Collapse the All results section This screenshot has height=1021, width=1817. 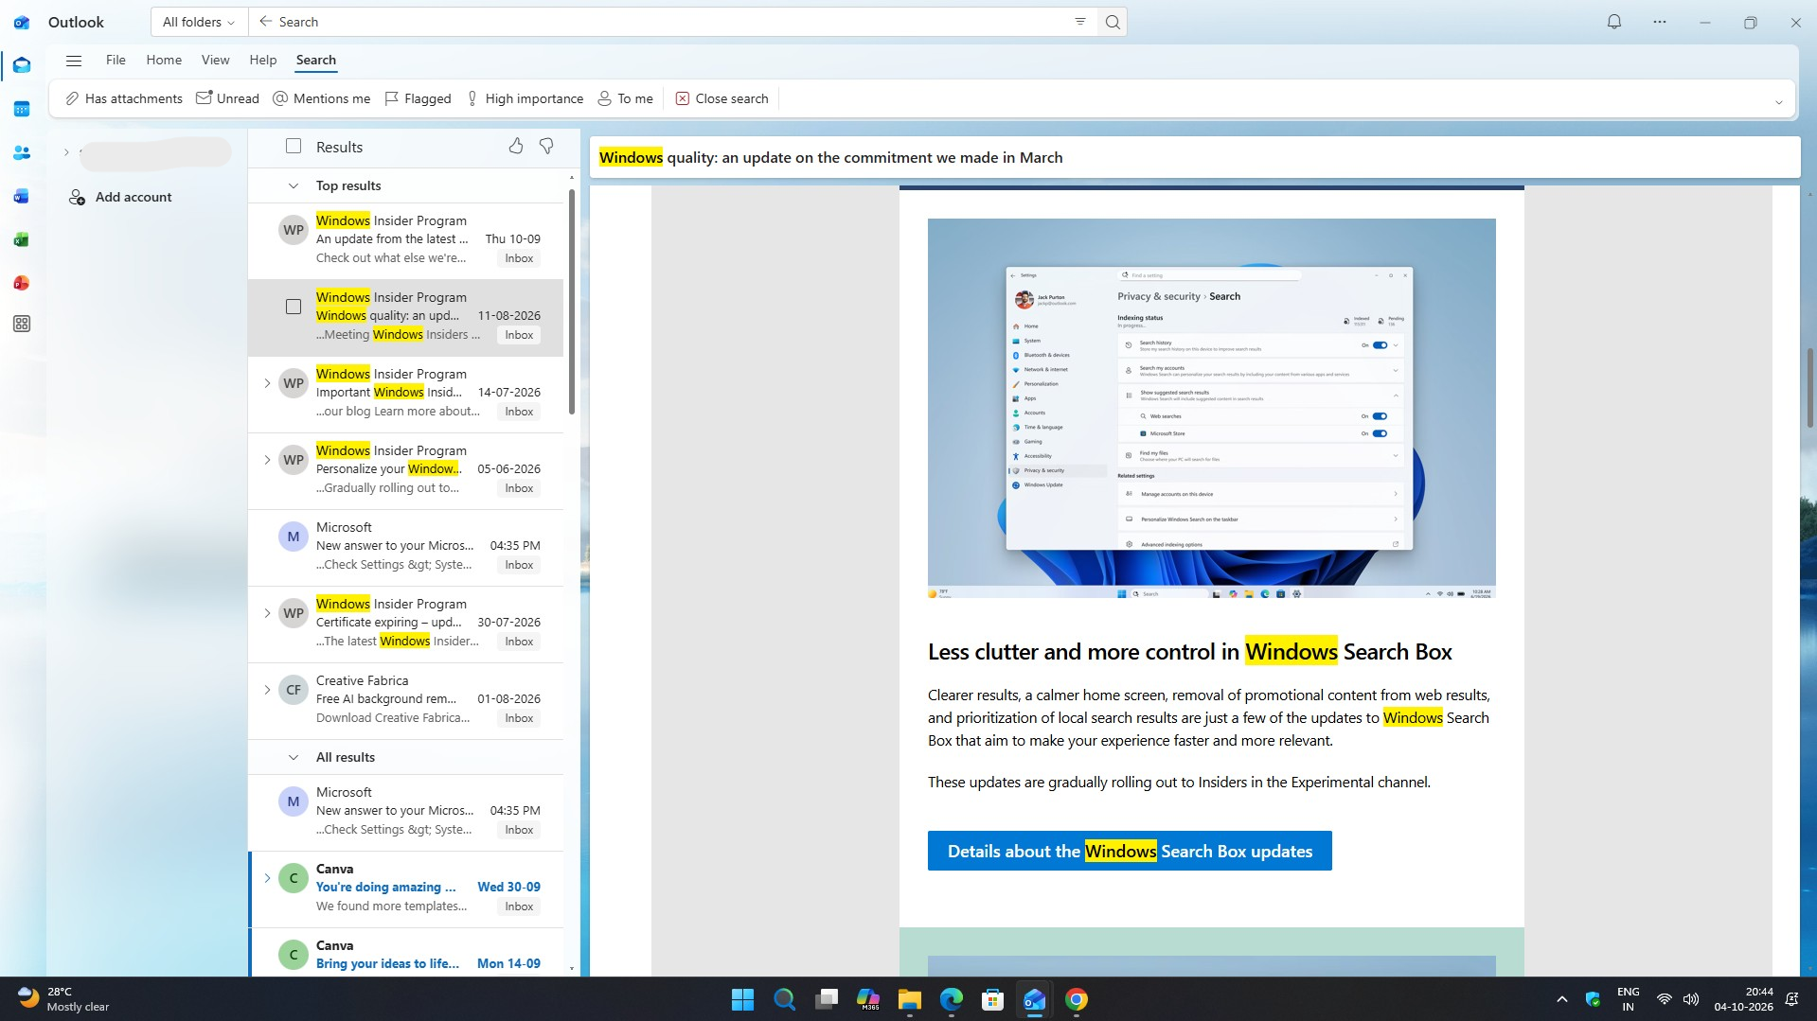(294, 757)
